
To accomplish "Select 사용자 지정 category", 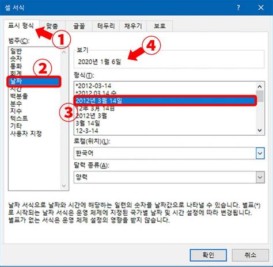I will coord(26,133).
